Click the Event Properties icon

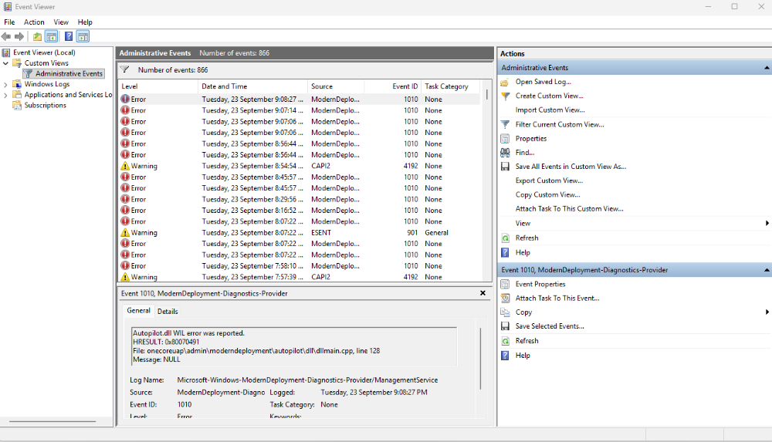tap(505, 285)
